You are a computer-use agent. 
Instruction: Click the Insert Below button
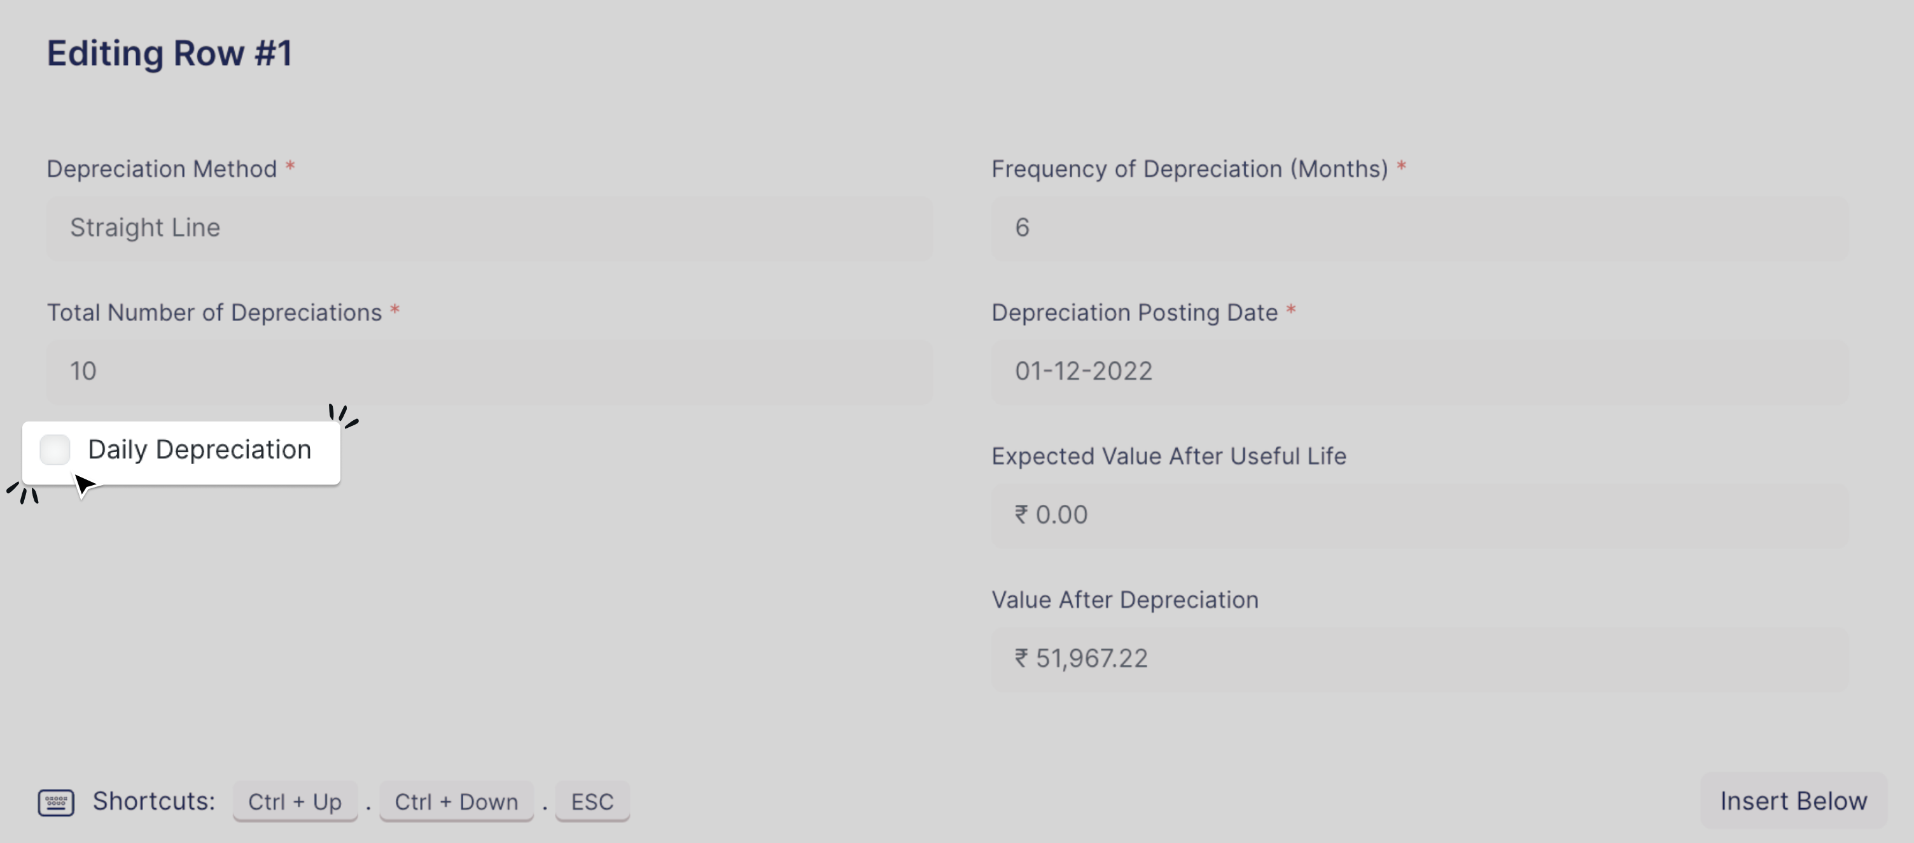1794,802
